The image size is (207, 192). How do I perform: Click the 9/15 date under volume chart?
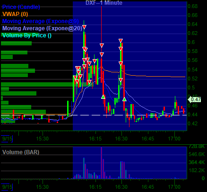coord(7,187)
